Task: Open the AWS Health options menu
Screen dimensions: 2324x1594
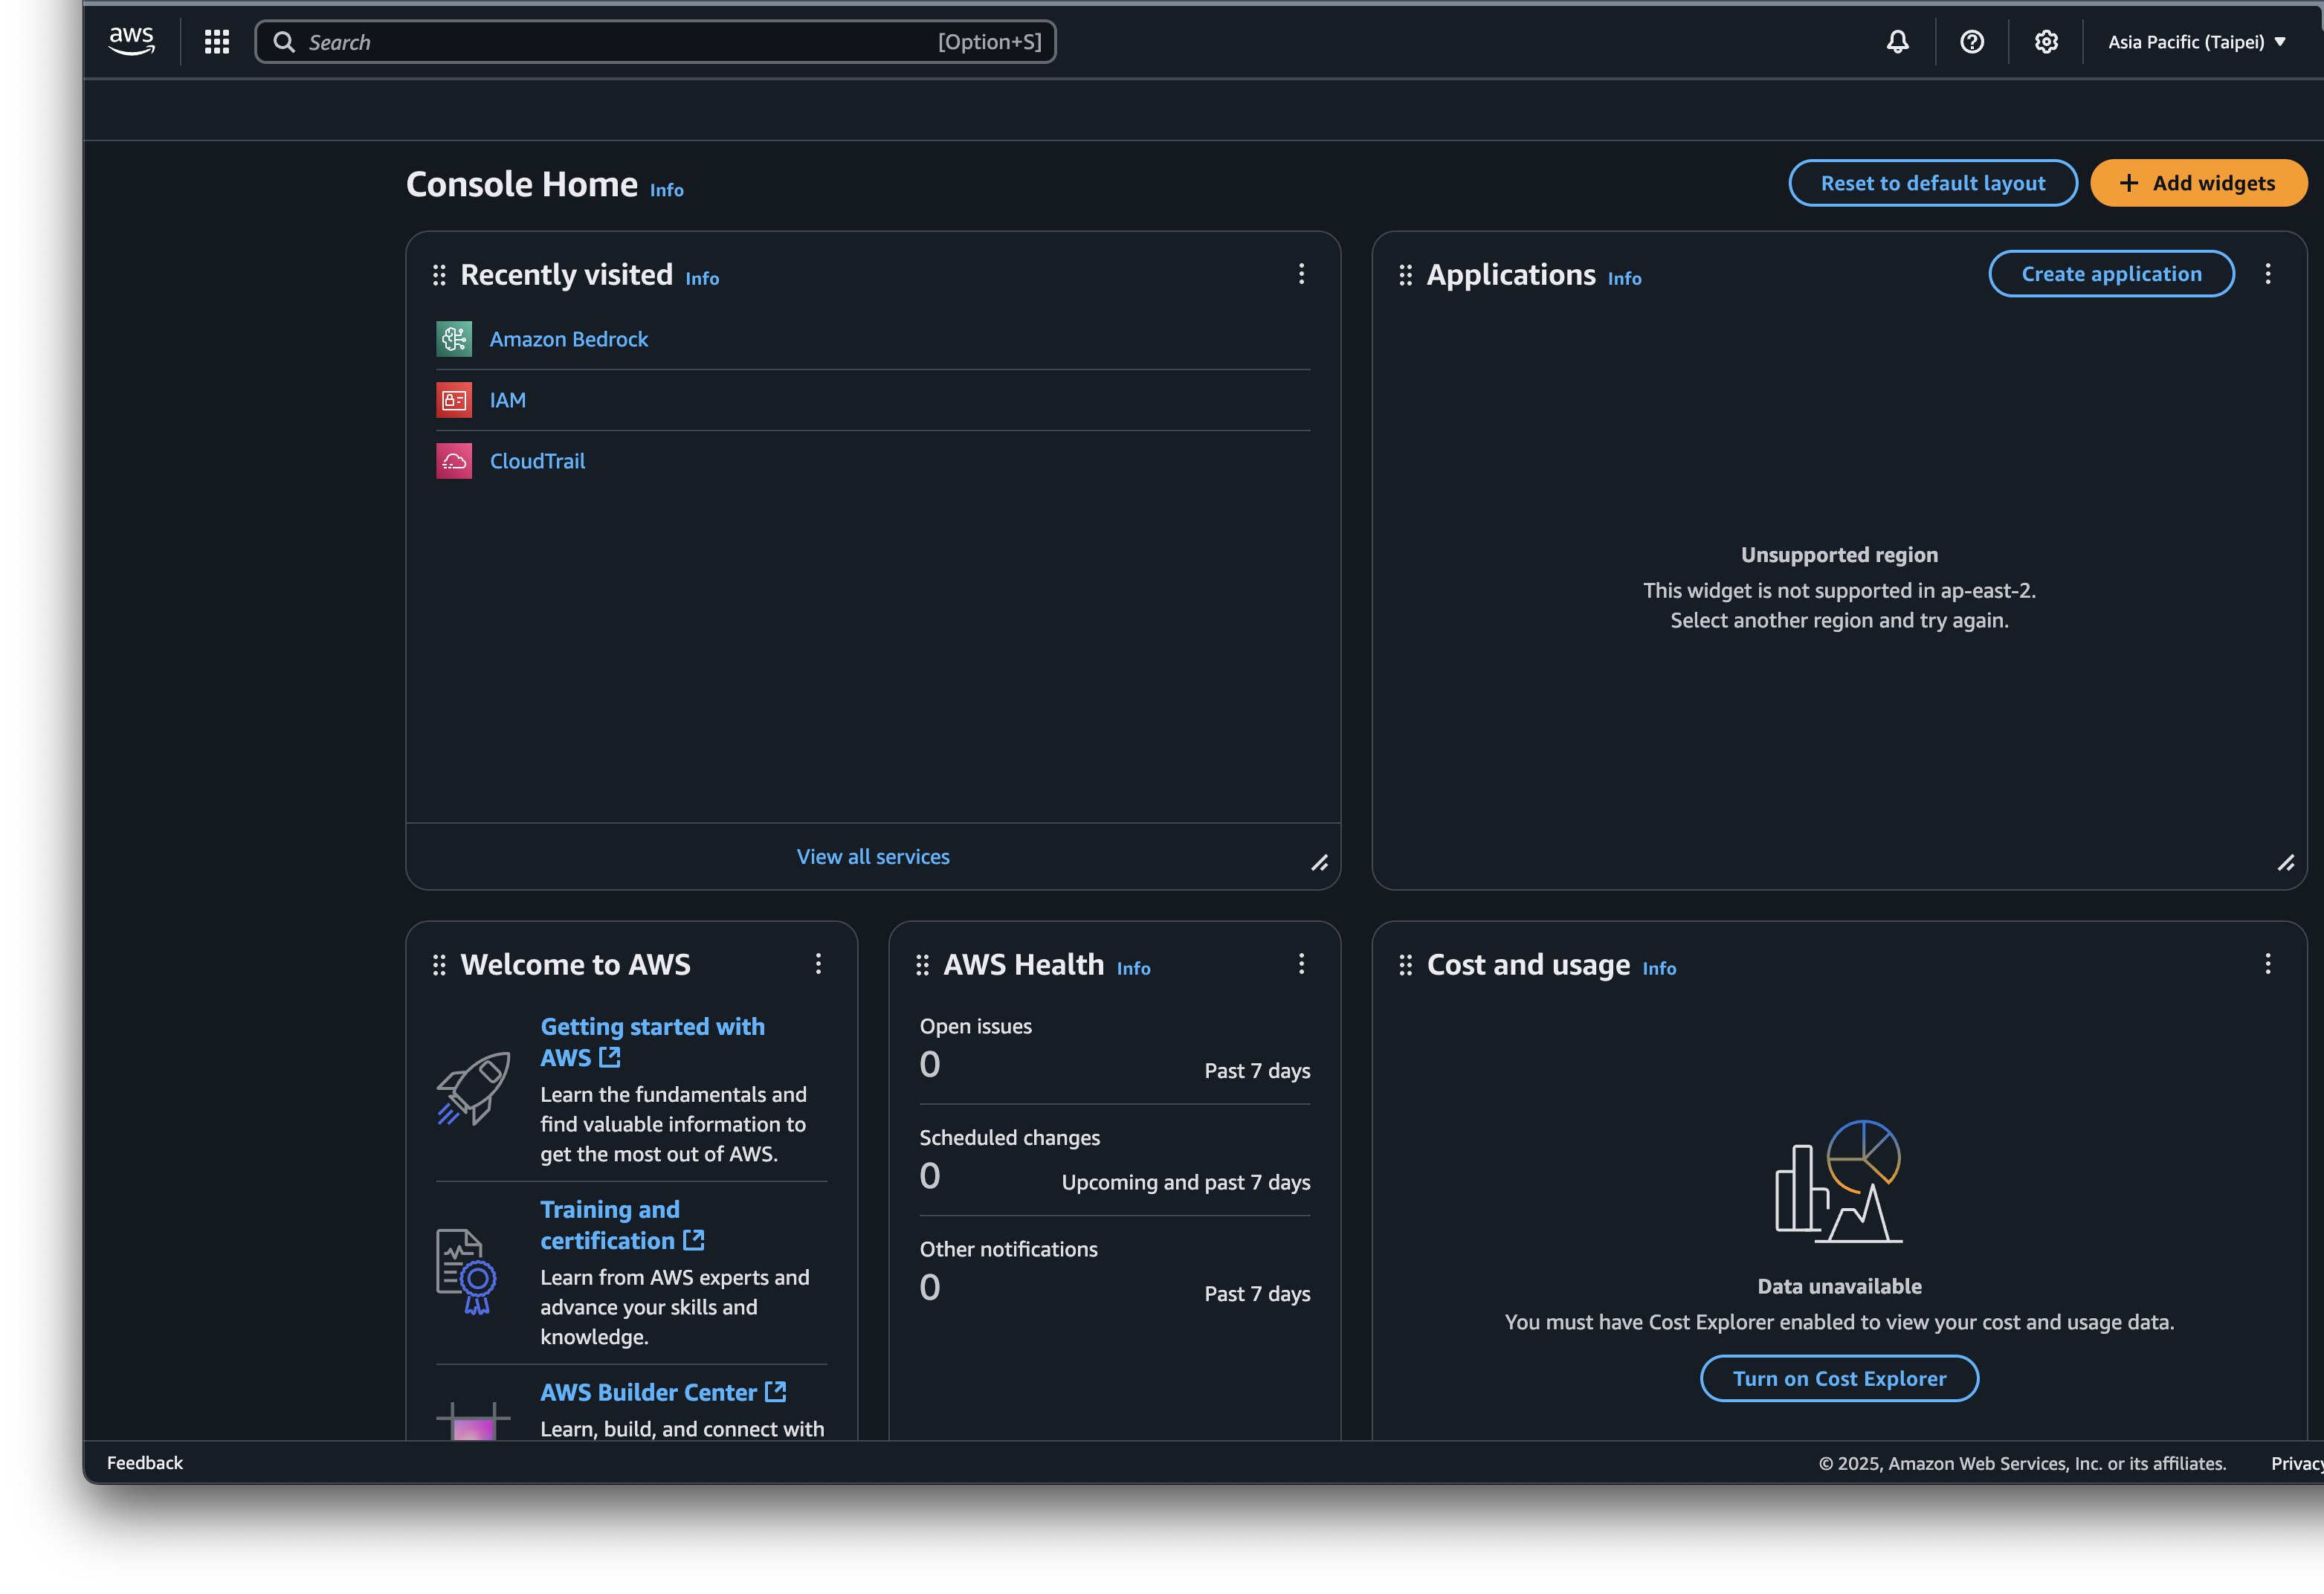Action: (x=1301, y=964)
